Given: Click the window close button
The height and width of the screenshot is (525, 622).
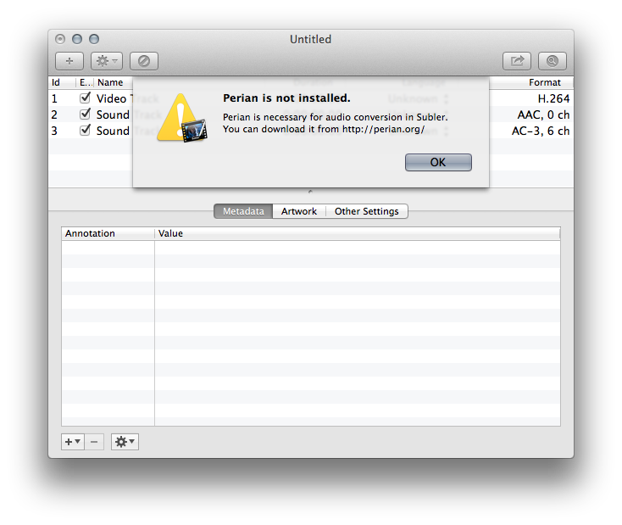Looking at the screenshot, I should [x=60, y=39].
